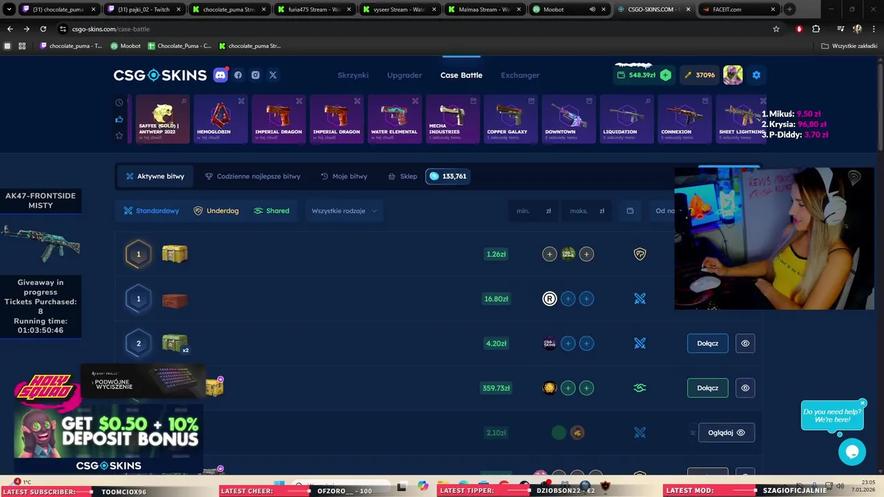Click the 37096 tickets counter
This screenshot has width=884, height=497.
click(700, 75)
